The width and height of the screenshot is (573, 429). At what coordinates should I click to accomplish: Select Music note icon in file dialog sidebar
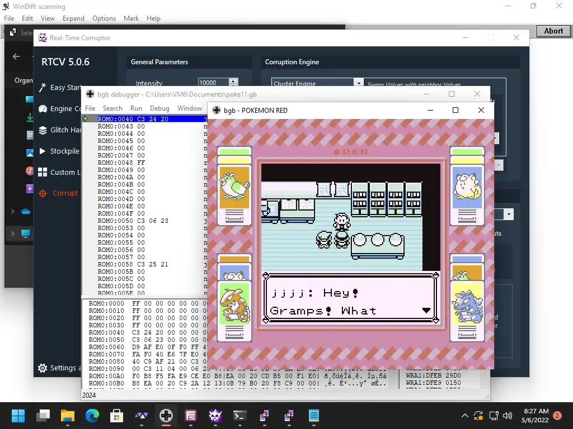30,171
